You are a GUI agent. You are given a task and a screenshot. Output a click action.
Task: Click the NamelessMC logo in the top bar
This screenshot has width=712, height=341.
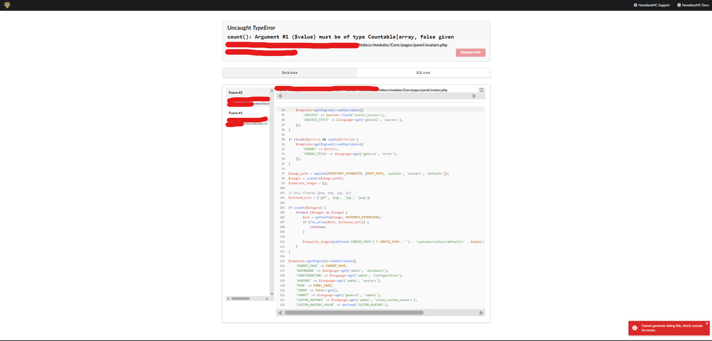tap(7, 5)
